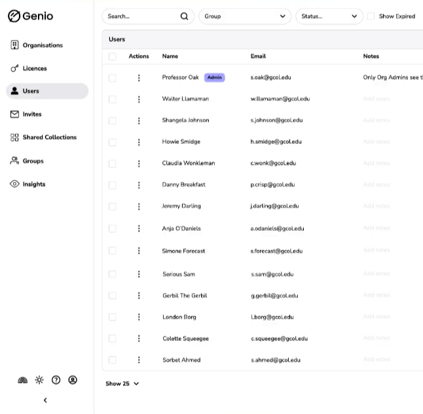Open actions menu for Professor Oak
The image size is (423, 414).
point(139,78)
